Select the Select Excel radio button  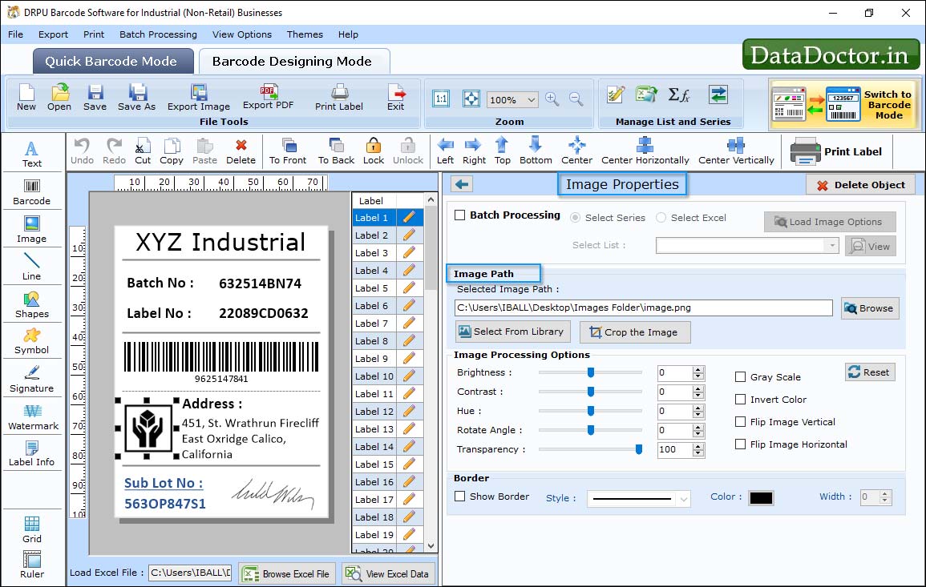coord(661,218)
